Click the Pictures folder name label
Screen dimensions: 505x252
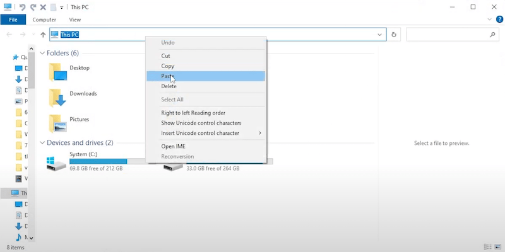pyautogui.click(x=80, y=119)
